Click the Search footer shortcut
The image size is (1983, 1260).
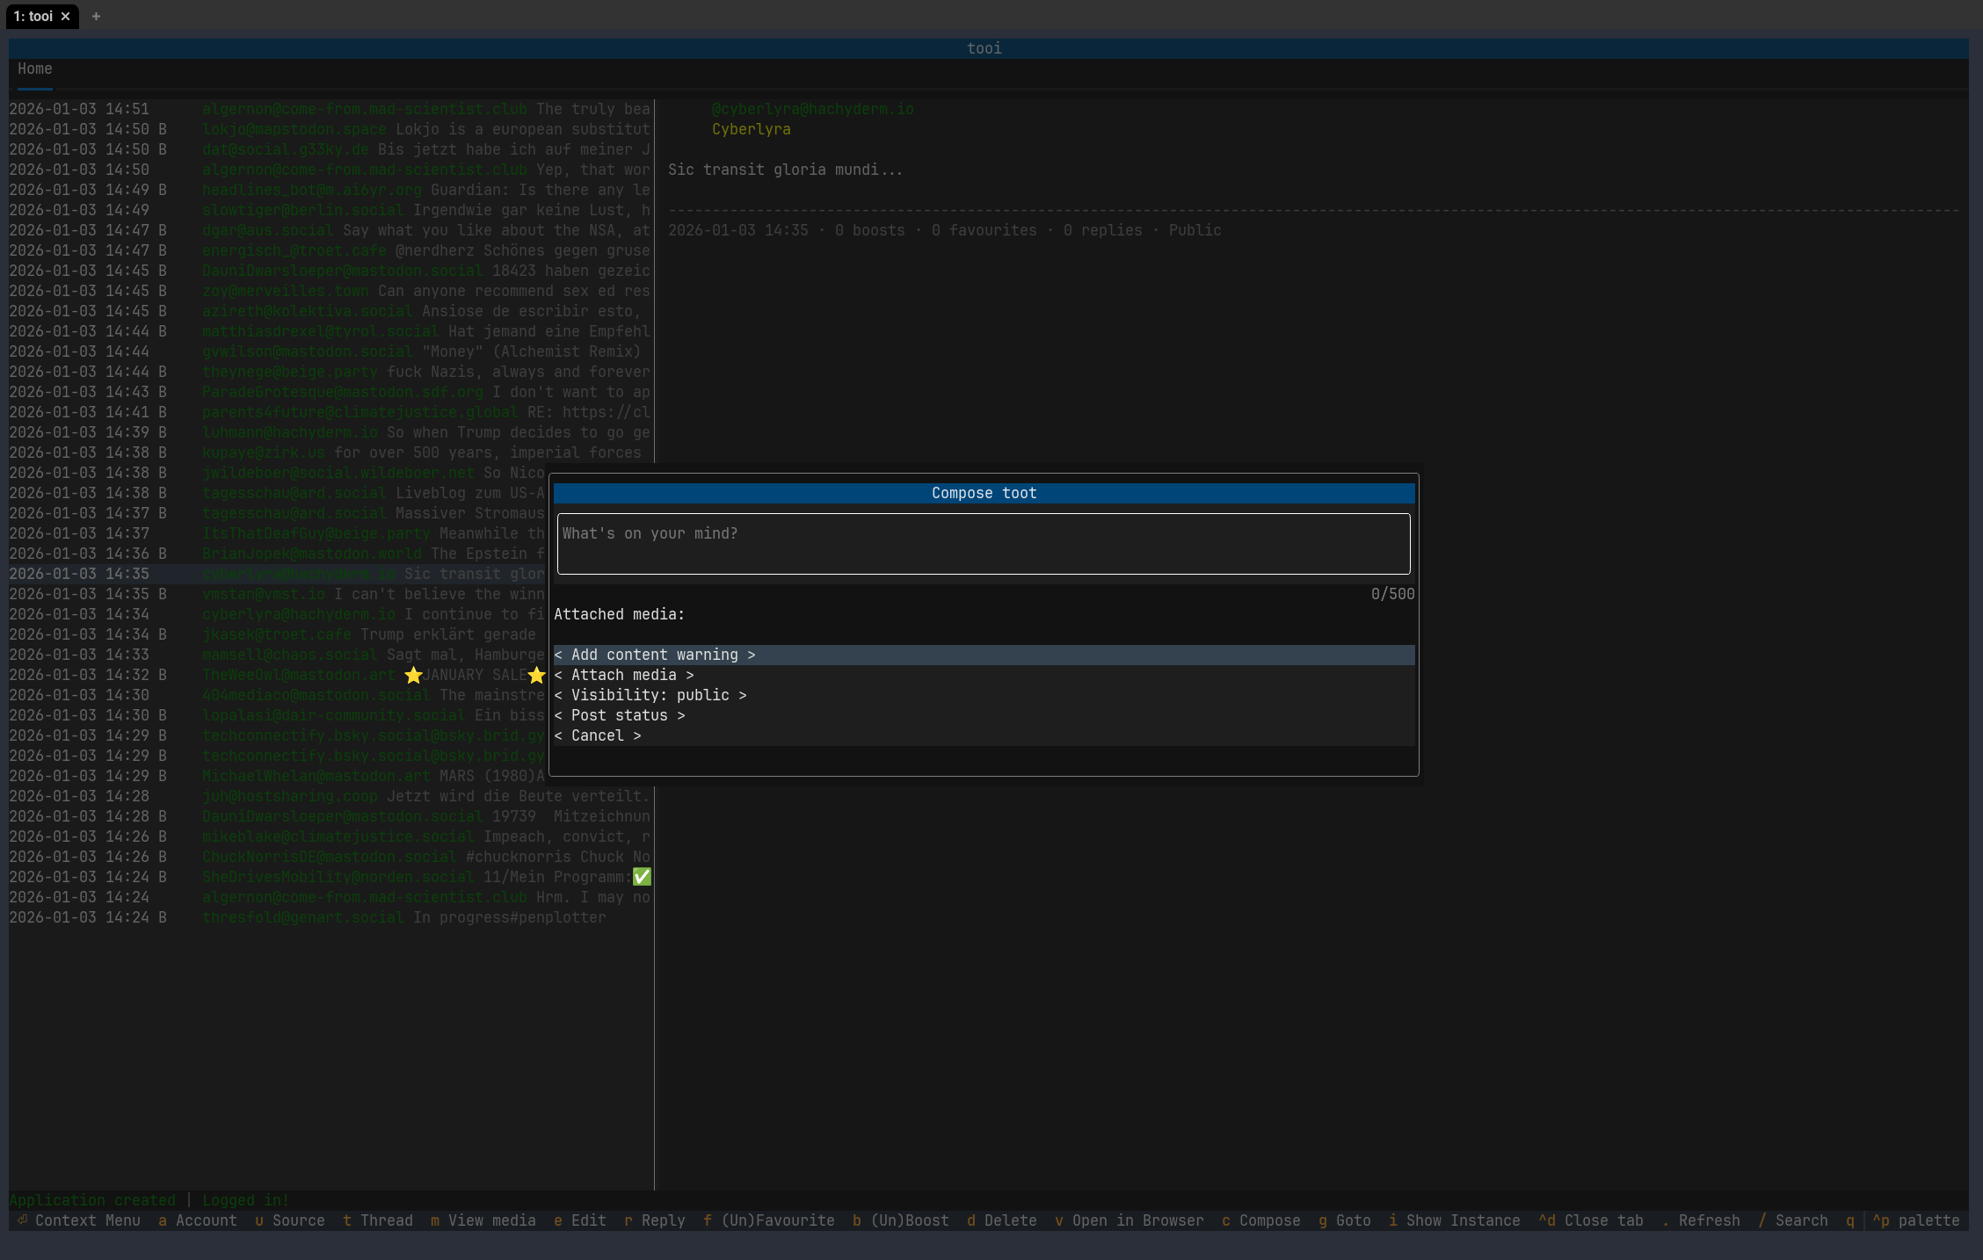click(x=1792, y=1220)
